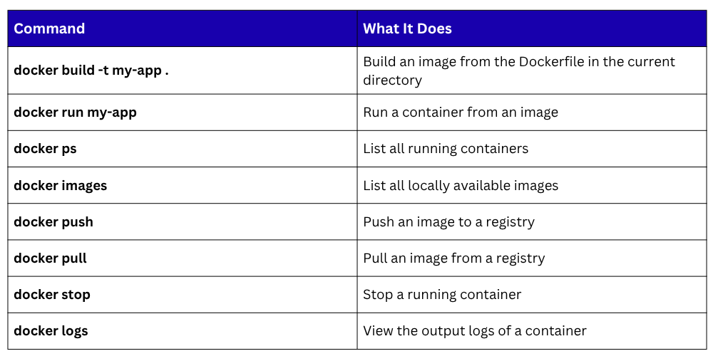Click the Run a container from an image text
The width and height of the screenshot is (713, 356).
[461, 112]
